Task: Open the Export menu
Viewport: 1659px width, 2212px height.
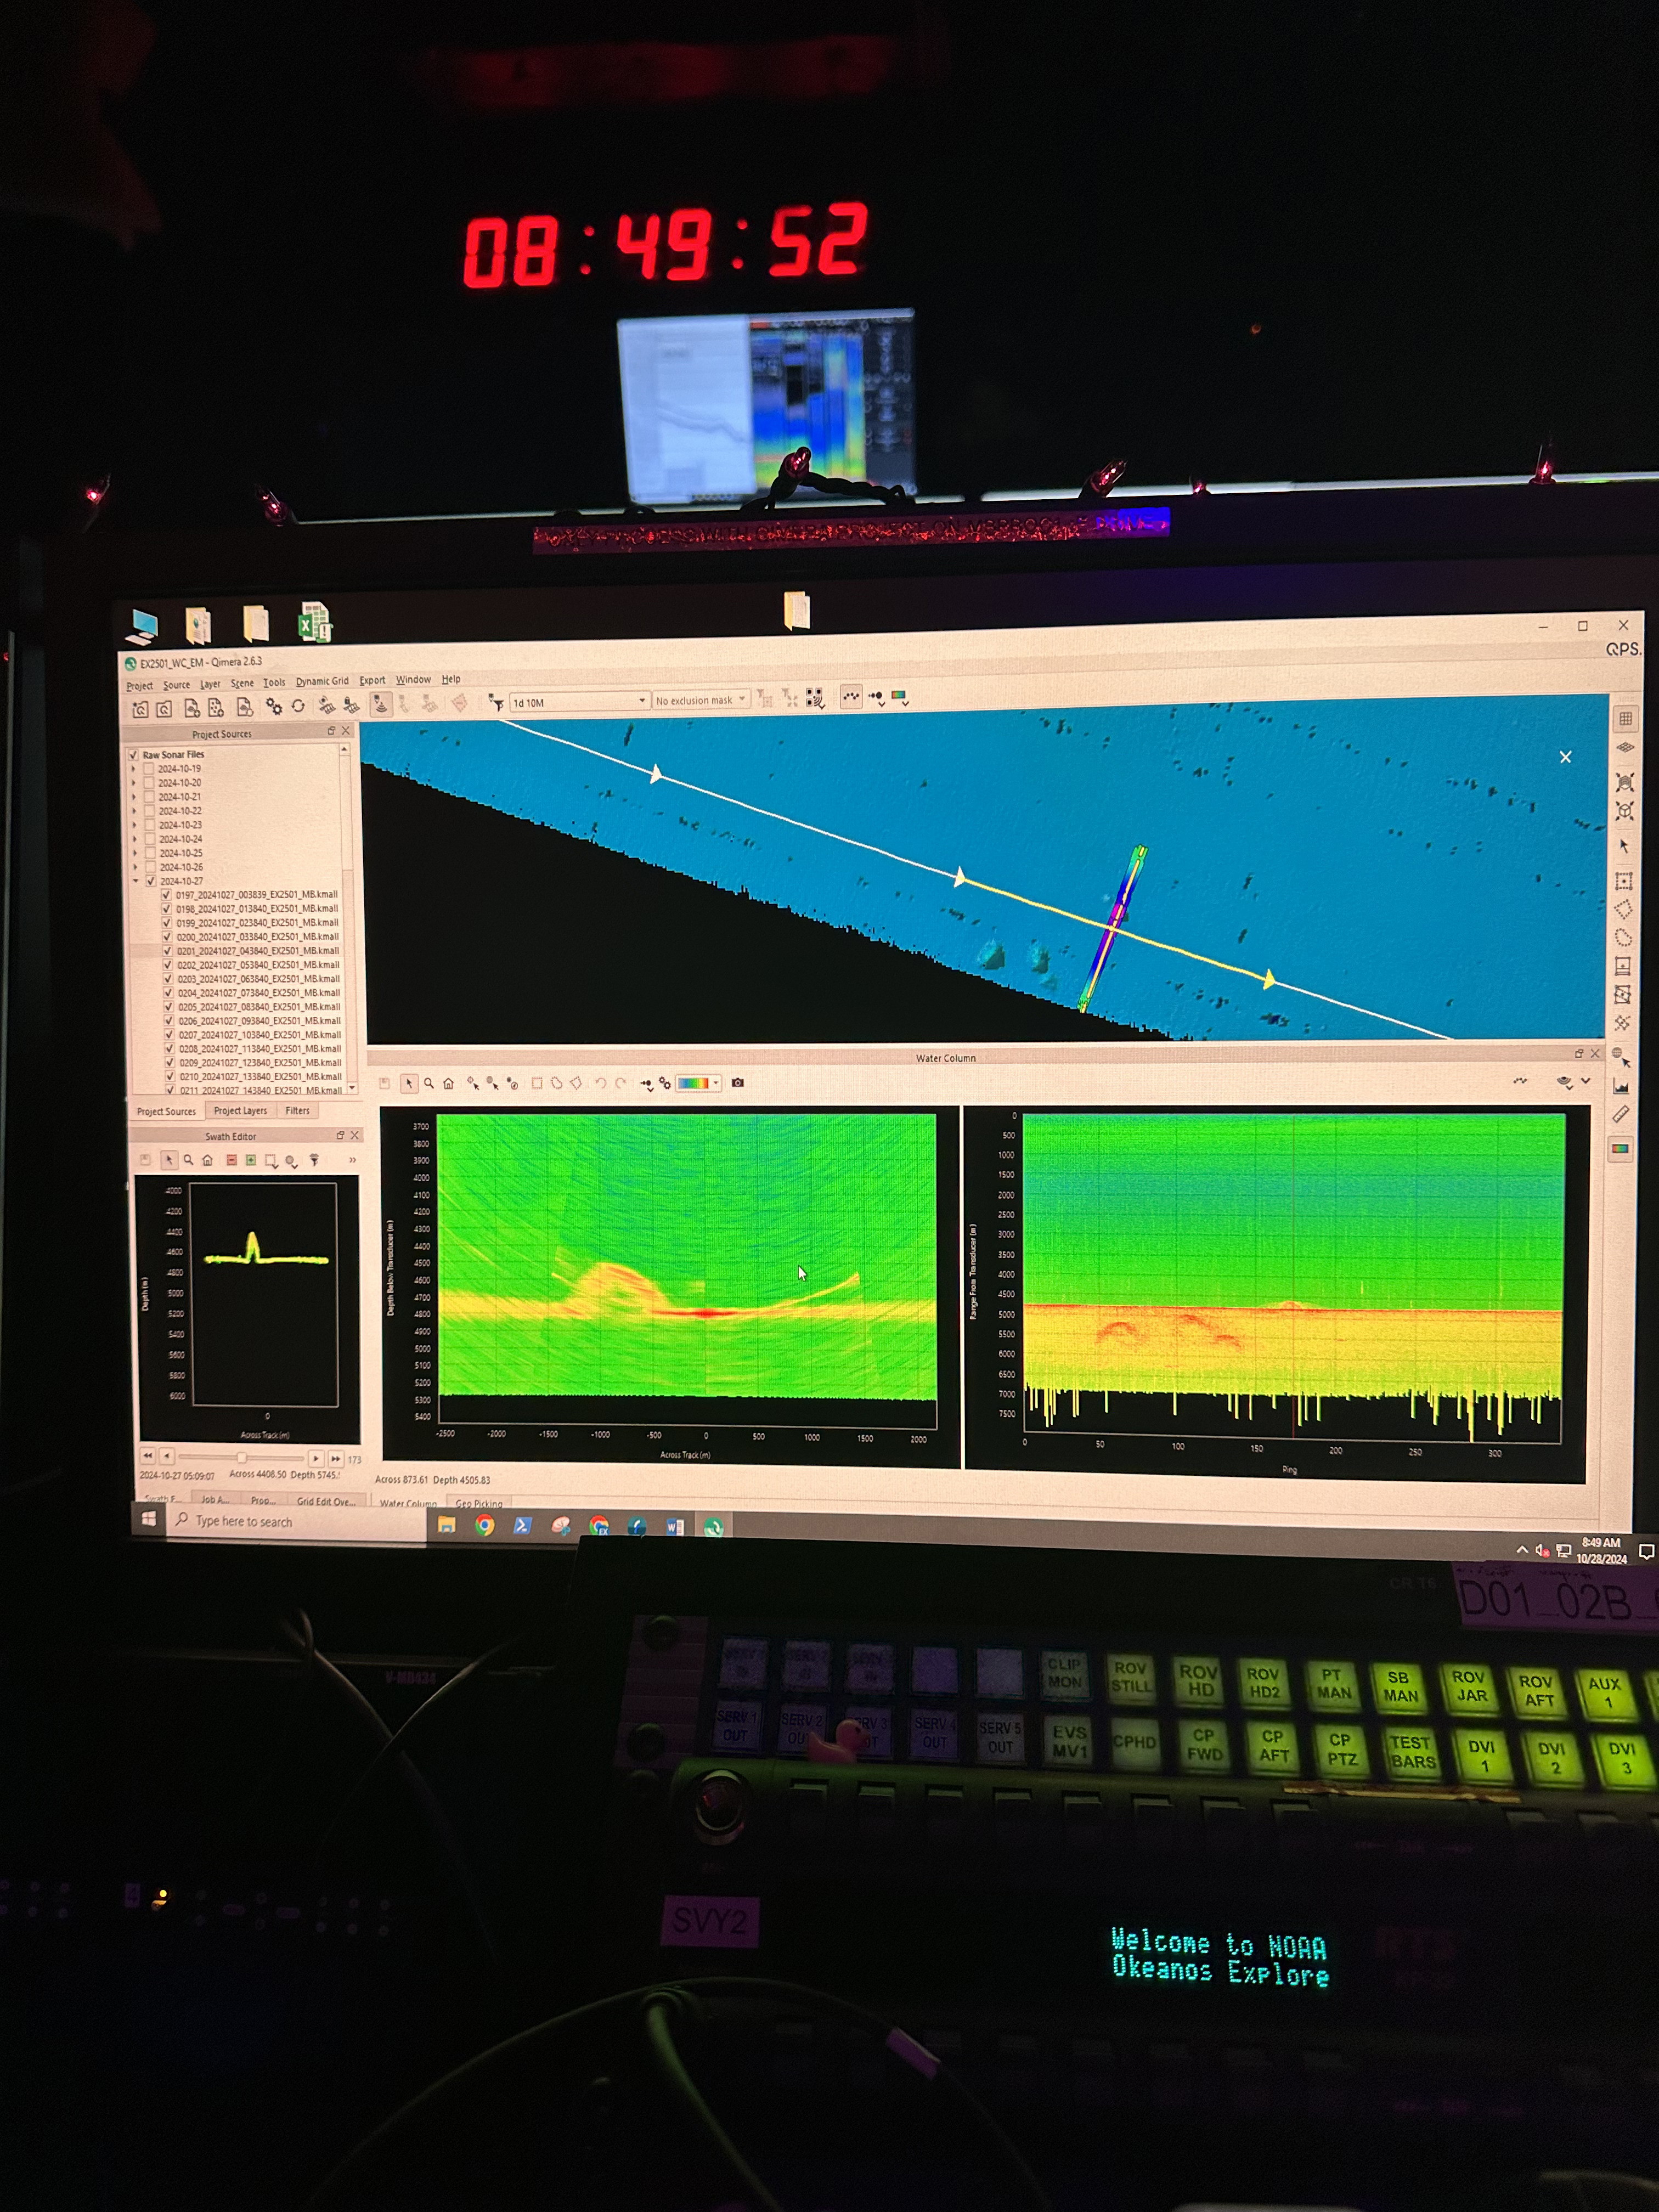Action: 372,680
